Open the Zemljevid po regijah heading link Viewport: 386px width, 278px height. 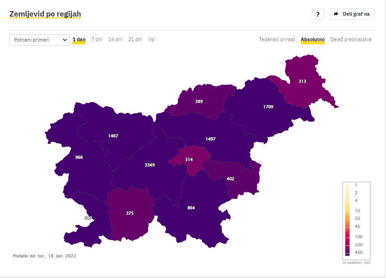45,14
